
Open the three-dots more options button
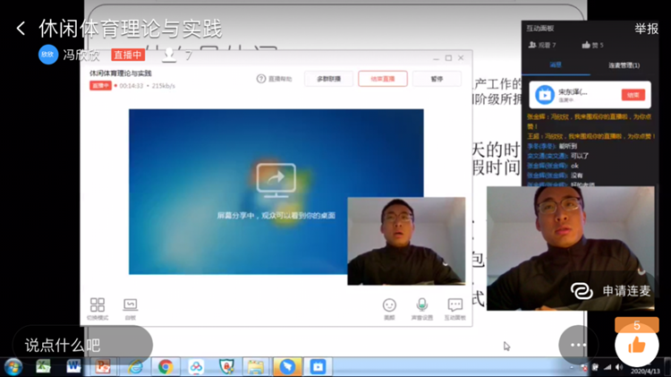tap(578, 345)
